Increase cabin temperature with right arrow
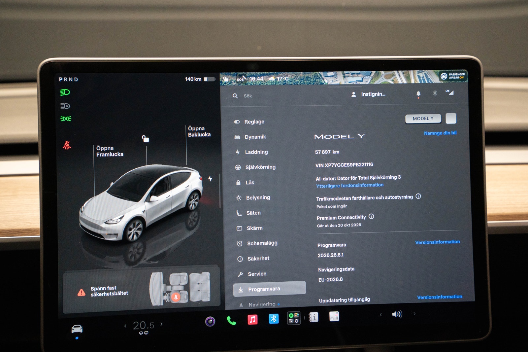Viewport: 528px width, 352px height. [x=161, y=324]
